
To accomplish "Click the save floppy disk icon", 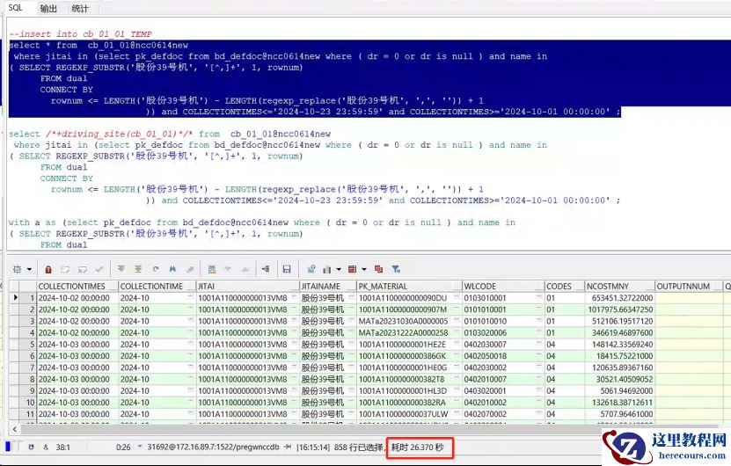I will (x=286, y=269).
